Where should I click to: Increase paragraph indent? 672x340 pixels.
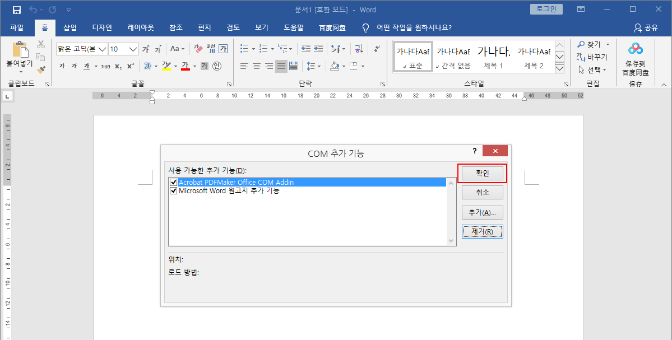[318, 49]
